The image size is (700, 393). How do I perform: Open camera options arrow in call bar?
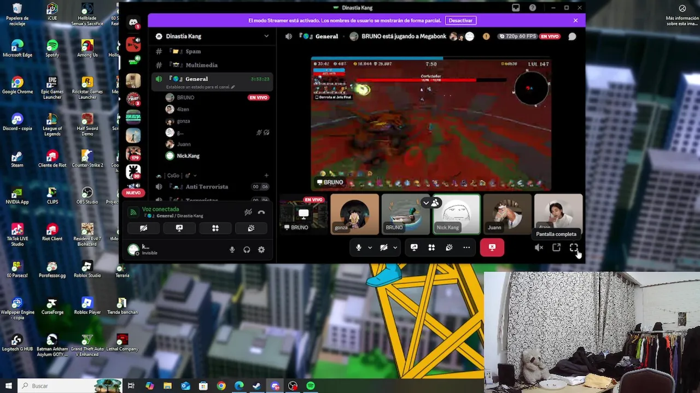pyautogui.click(x=395, y=247)
